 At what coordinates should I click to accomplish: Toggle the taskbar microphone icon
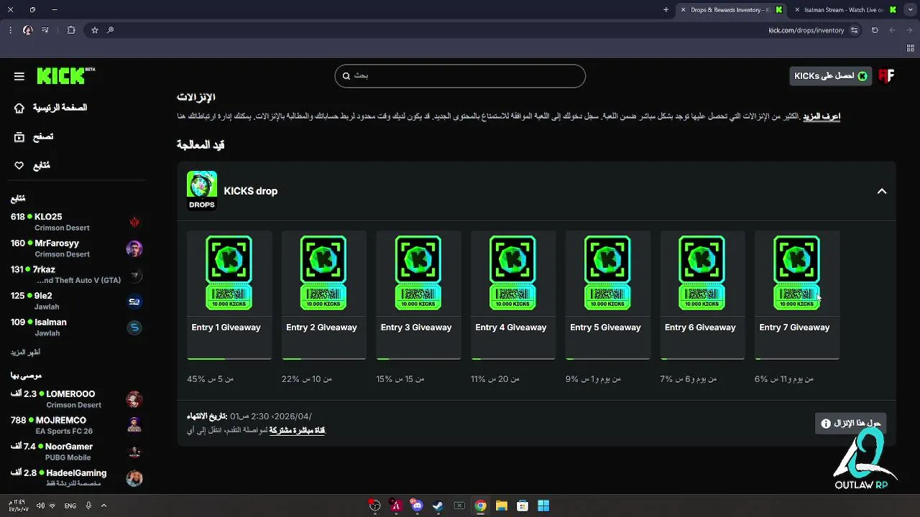(x=88, y=506)
